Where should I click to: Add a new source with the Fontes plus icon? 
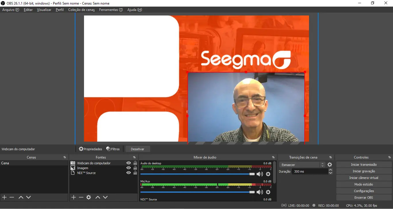tap(74, 197)
